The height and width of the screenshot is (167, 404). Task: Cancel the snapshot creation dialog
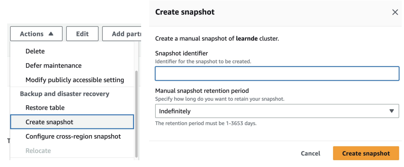click(310, 153)
